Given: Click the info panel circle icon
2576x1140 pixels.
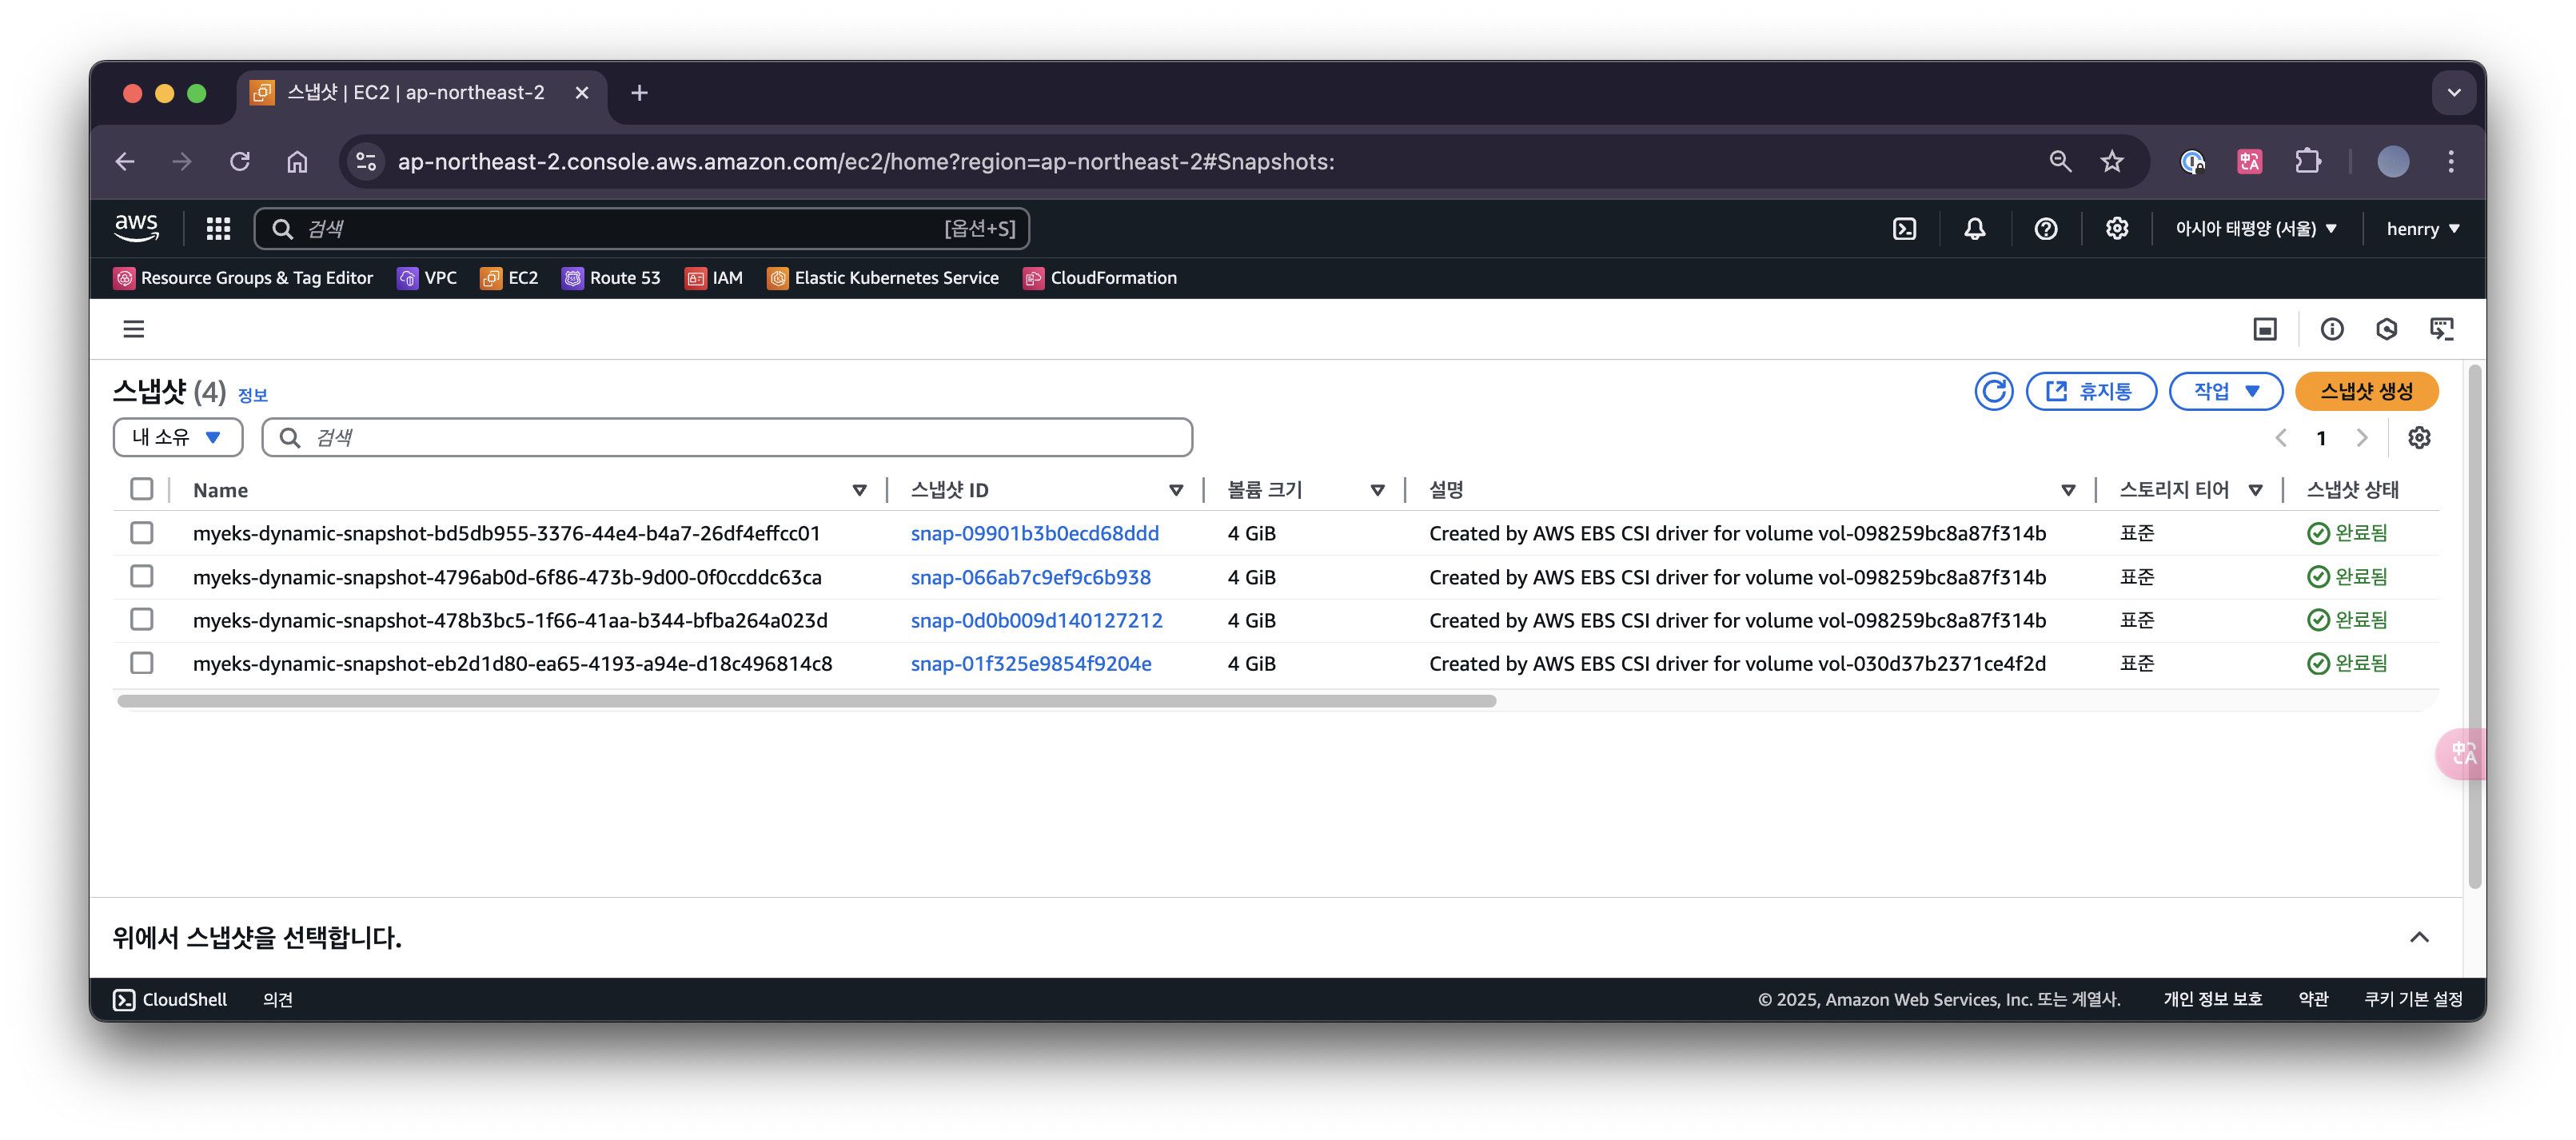Looking at the screenshot, I should [x=2331, y=329].
